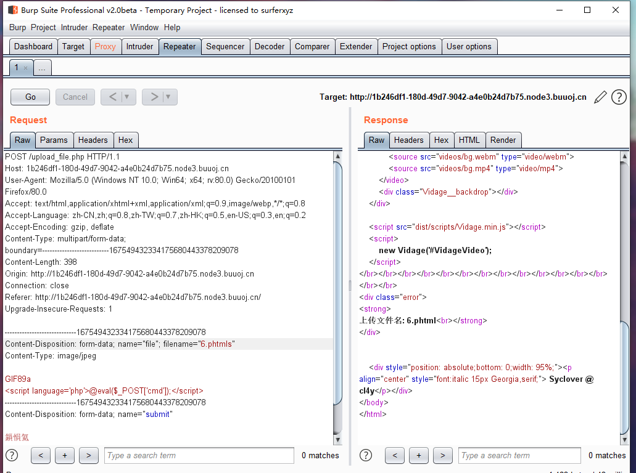
Task: Click Request pane scrollbar down arrow
Action: tap(337, 439)
